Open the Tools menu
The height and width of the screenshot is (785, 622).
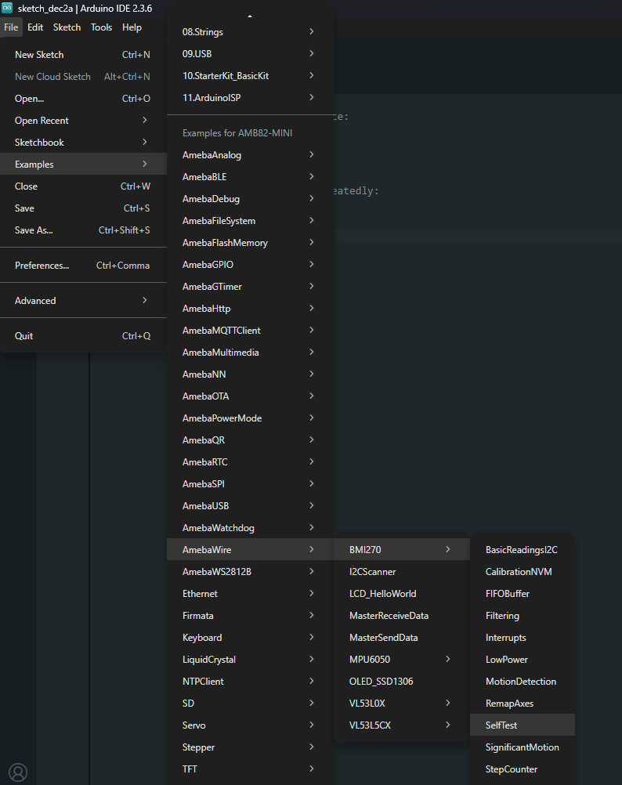pos(101,27)
